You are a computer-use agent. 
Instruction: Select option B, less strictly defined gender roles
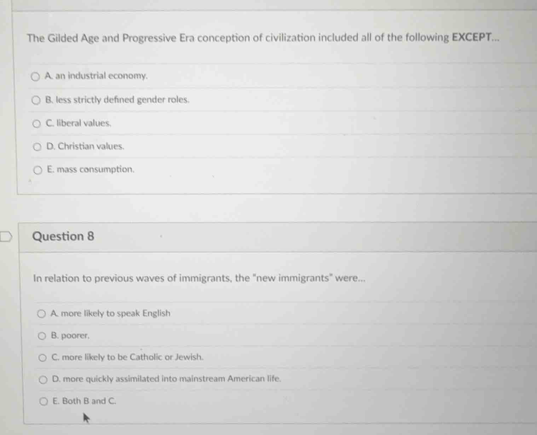coord(36,100)
